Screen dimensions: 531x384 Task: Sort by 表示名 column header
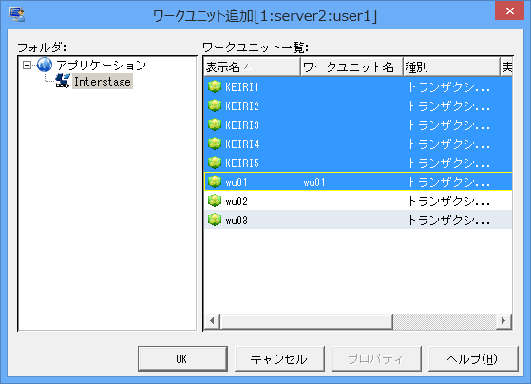253,67
